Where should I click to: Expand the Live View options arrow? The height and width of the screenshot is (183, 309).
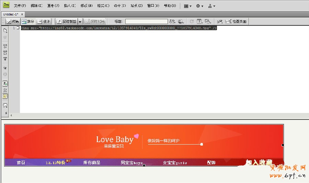[x=80, y=22]
